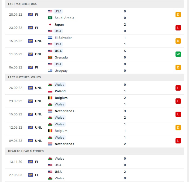Open the Belgium team link from 23.09.22 match
189x182 pixels.
click(x=61, y=98)
